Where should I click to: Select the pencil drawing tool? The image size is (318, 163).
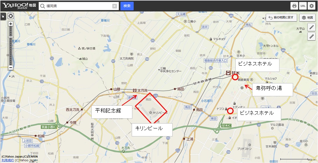pyautogui.click(x=311, y=27)
